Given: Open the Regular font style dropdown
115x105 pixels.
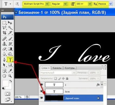Looking at the screenshot, I should pyautogui.click(x=65, y=4).
